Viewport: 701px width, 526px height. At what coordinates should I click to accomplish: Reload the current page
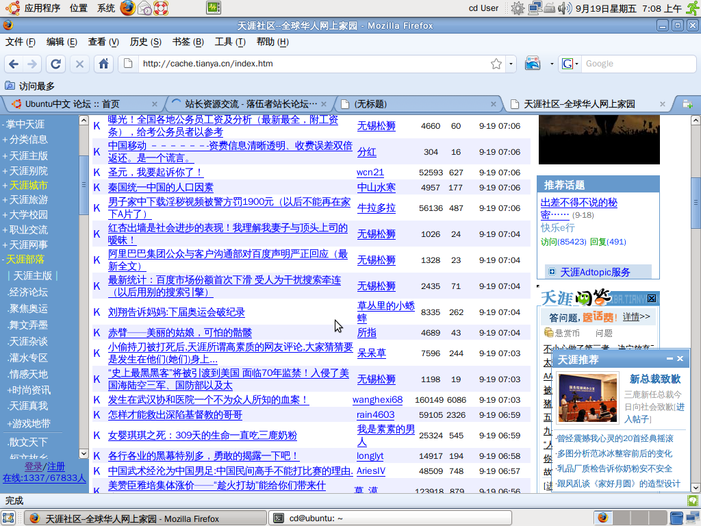[55, 64]
